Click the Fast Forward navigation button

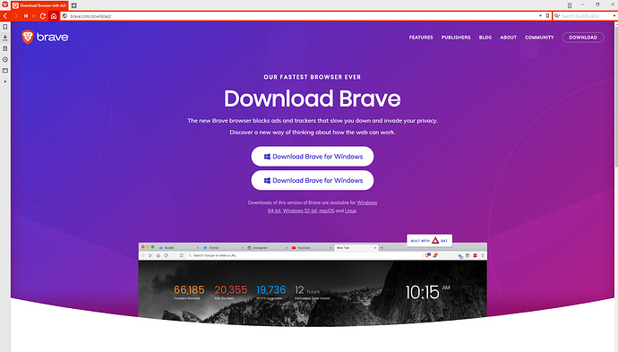(34, 16)
